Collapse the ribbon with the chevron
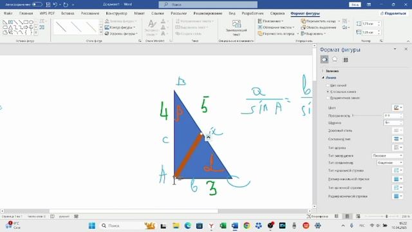Screen dimensions: 412x232 click(x=408, y=41)
